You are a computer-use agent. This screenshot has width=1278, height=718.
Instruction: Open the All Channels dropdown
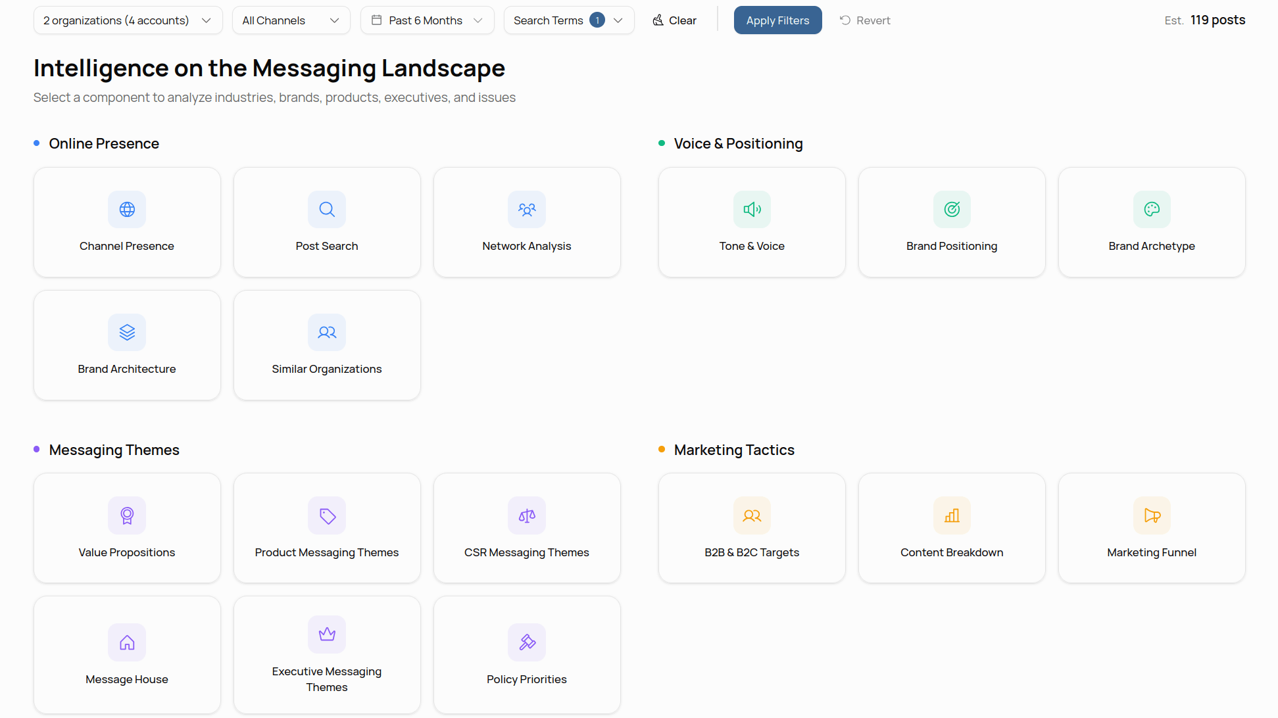tap(291, 20)
